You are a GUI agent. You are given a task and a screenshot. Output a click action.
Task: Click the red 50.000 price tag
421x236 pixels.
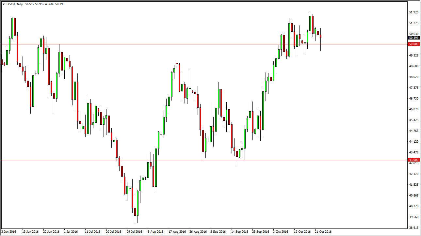tap(413, 44)
